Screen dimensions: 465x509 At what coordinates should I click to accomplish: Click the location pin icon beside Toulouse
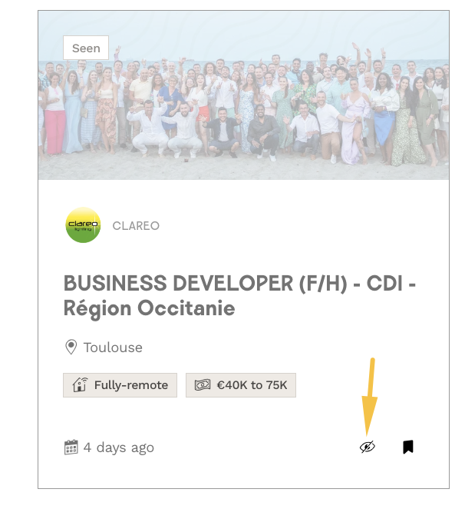point(71,348)
